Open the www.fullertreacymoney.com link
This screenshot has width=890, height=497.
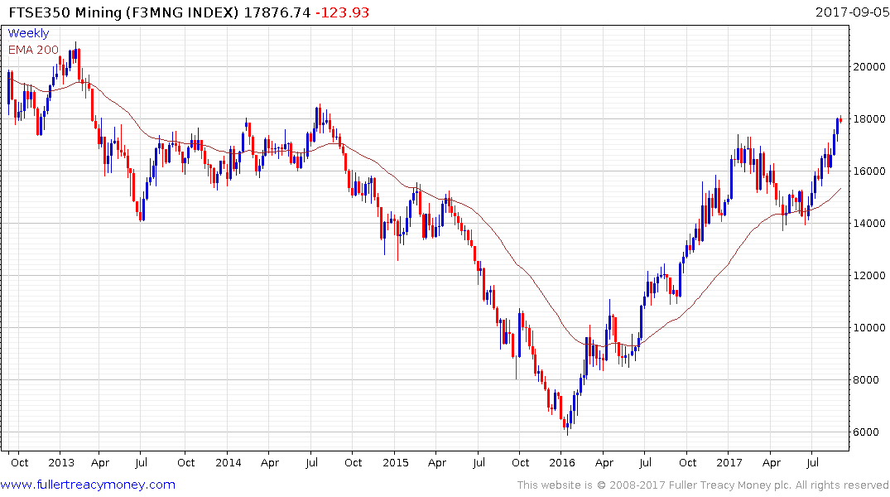pyautogui.click(x=88, y=485)
